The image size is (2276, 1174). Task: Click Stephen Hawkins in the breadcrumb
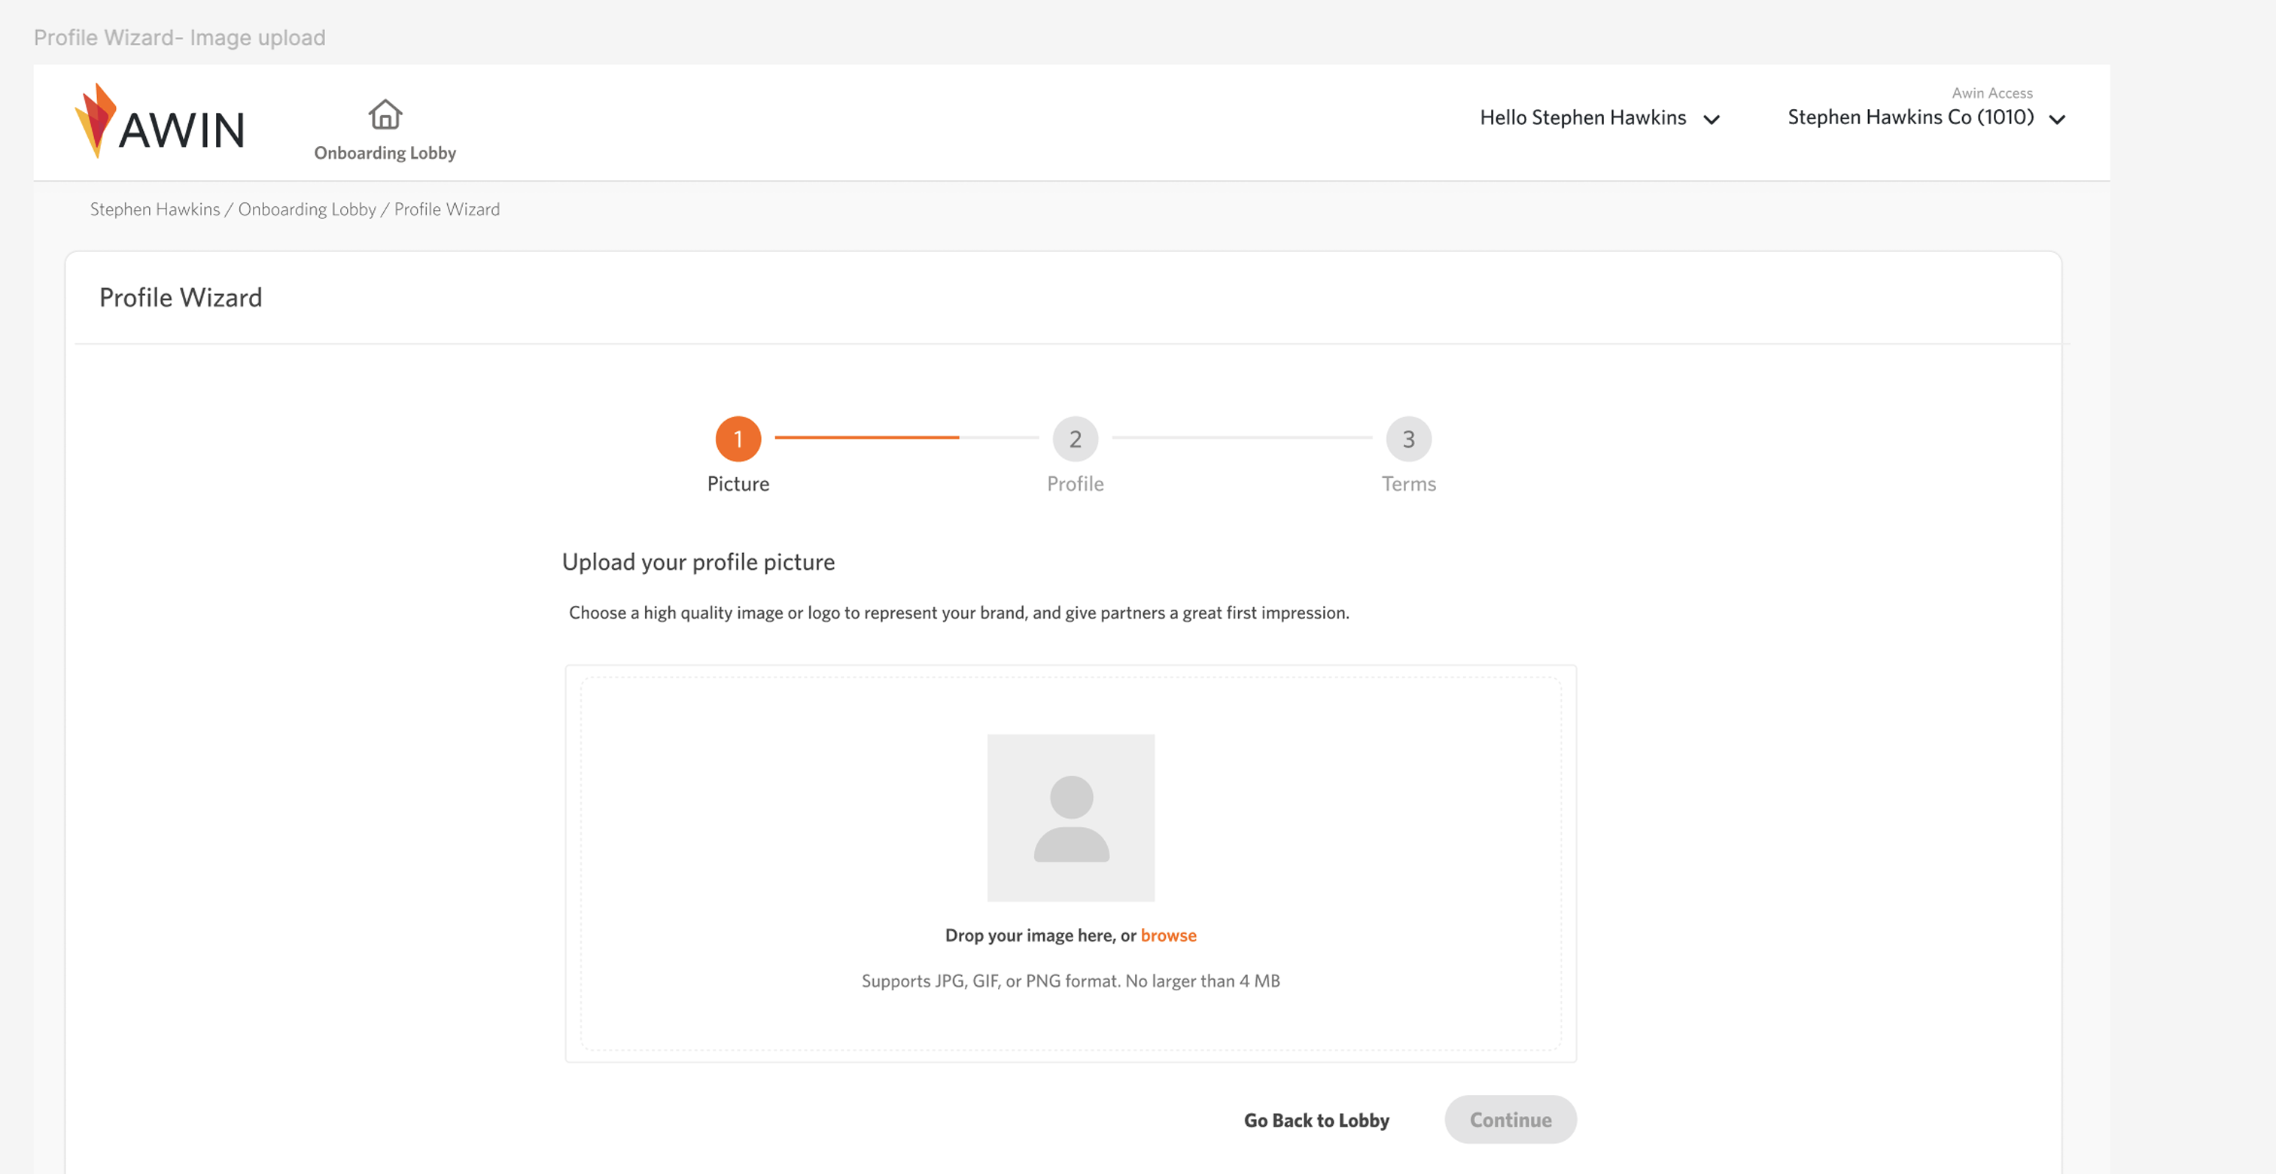coord(154,209)
